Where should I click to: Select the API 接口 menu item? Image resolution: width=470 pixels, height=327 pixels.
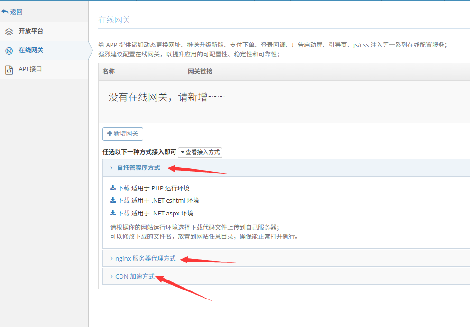pos(30,69)
